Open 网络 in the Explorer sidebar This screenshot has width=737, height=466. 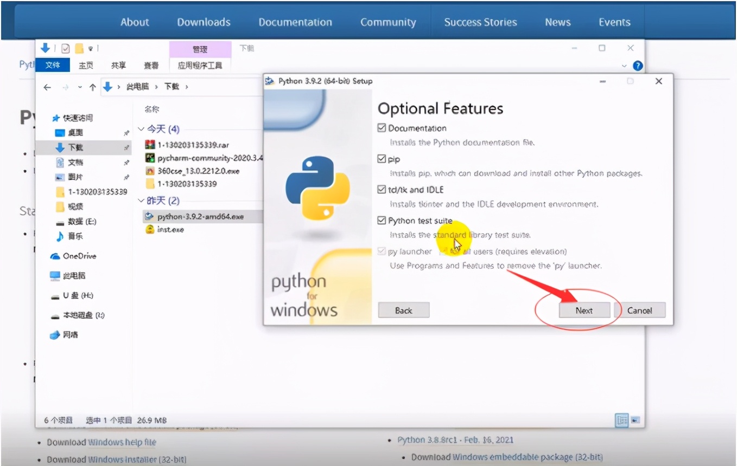[63, 335]
